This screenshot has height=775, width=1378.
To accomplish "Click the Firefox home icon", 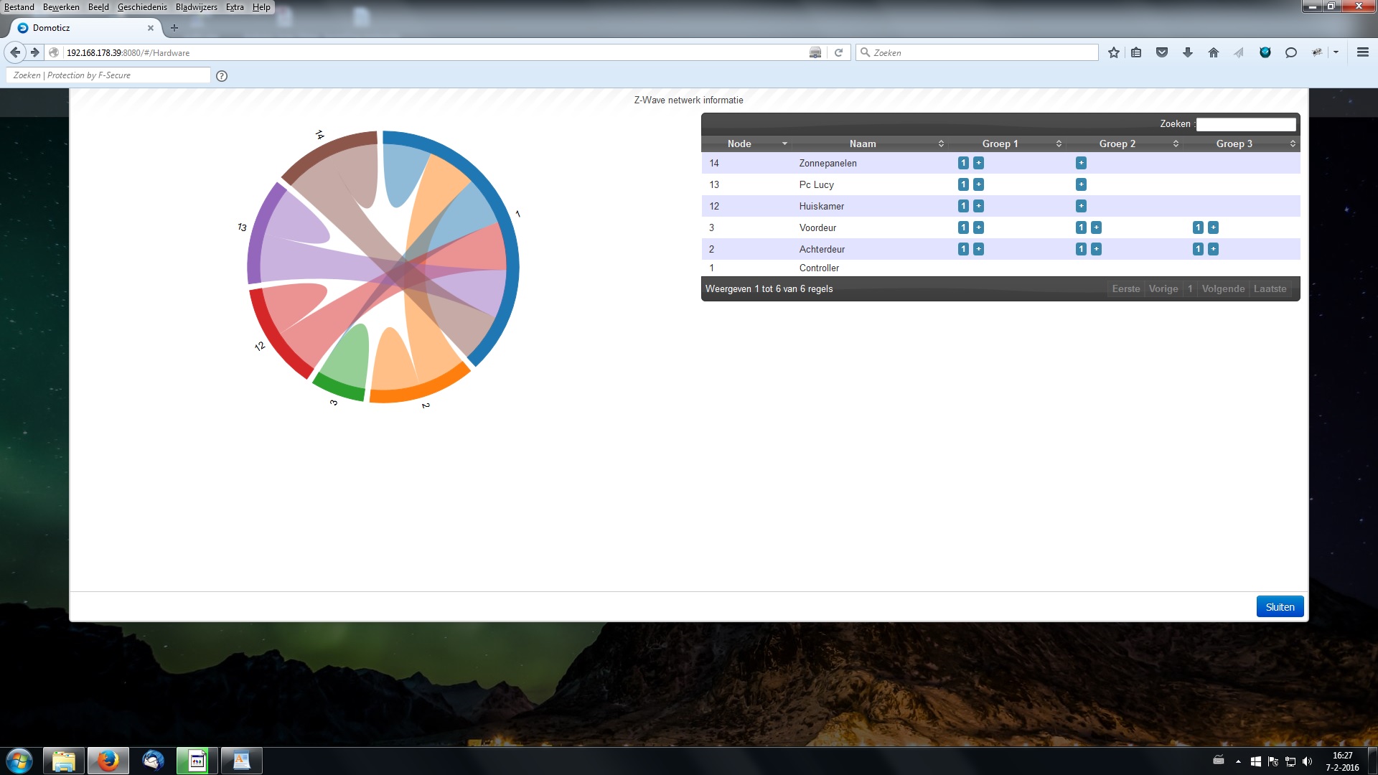I will (1214, 52).
